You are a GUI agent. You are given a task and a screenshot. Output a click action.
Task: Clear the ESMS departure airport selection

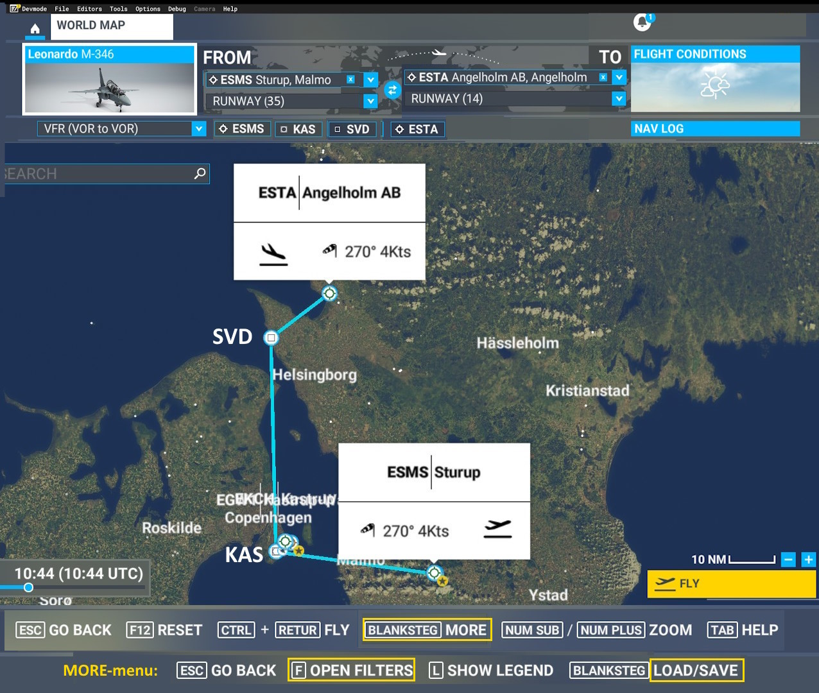pos(350,80)
